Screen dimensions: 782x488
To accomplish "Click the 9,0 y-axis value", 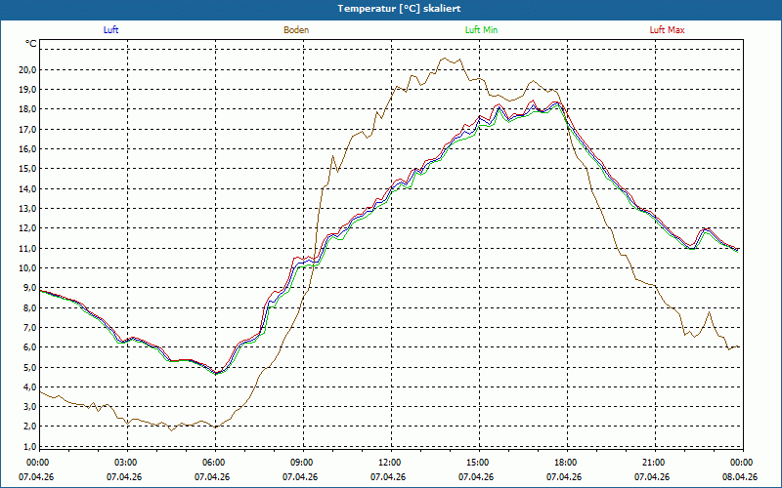I will click(x=29, y=287).
